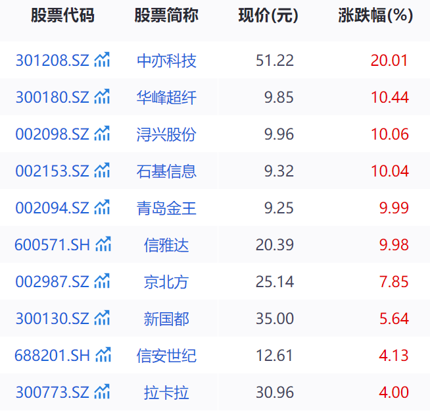Open stock code link 300130.SZ
The width and height of the screenshot is (430, 411).
click(x=53, y=318)
